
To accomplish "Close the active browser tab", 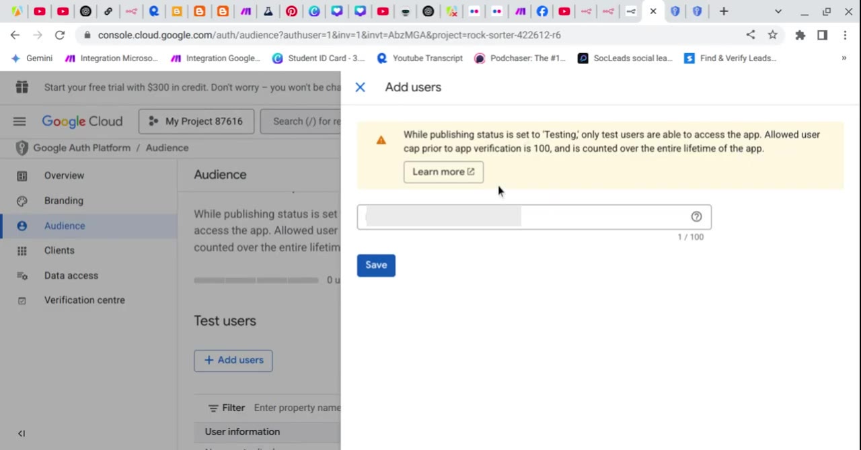I will 653,11.
